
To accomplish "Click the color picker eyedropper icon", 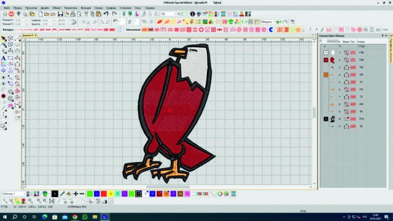I will [x=62, y=194].
